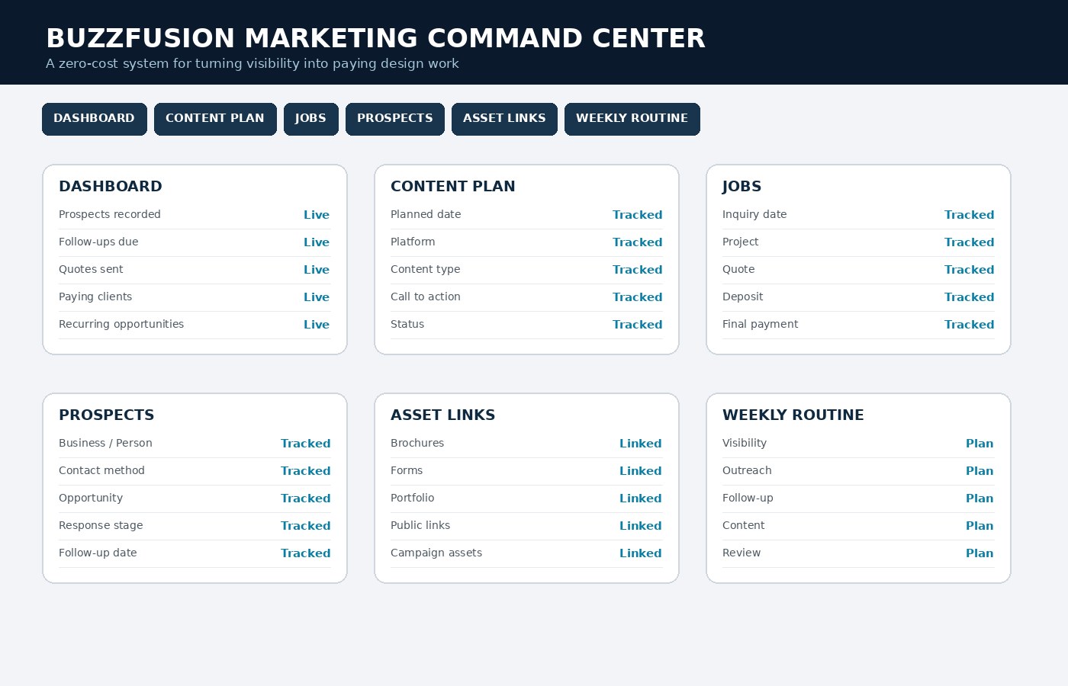
Task: Click Tracked value beside Deposit
Action: point(970,297)
